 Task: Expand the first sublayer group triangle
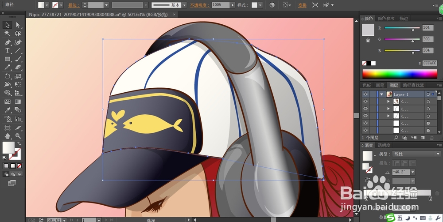coord(389,102)
